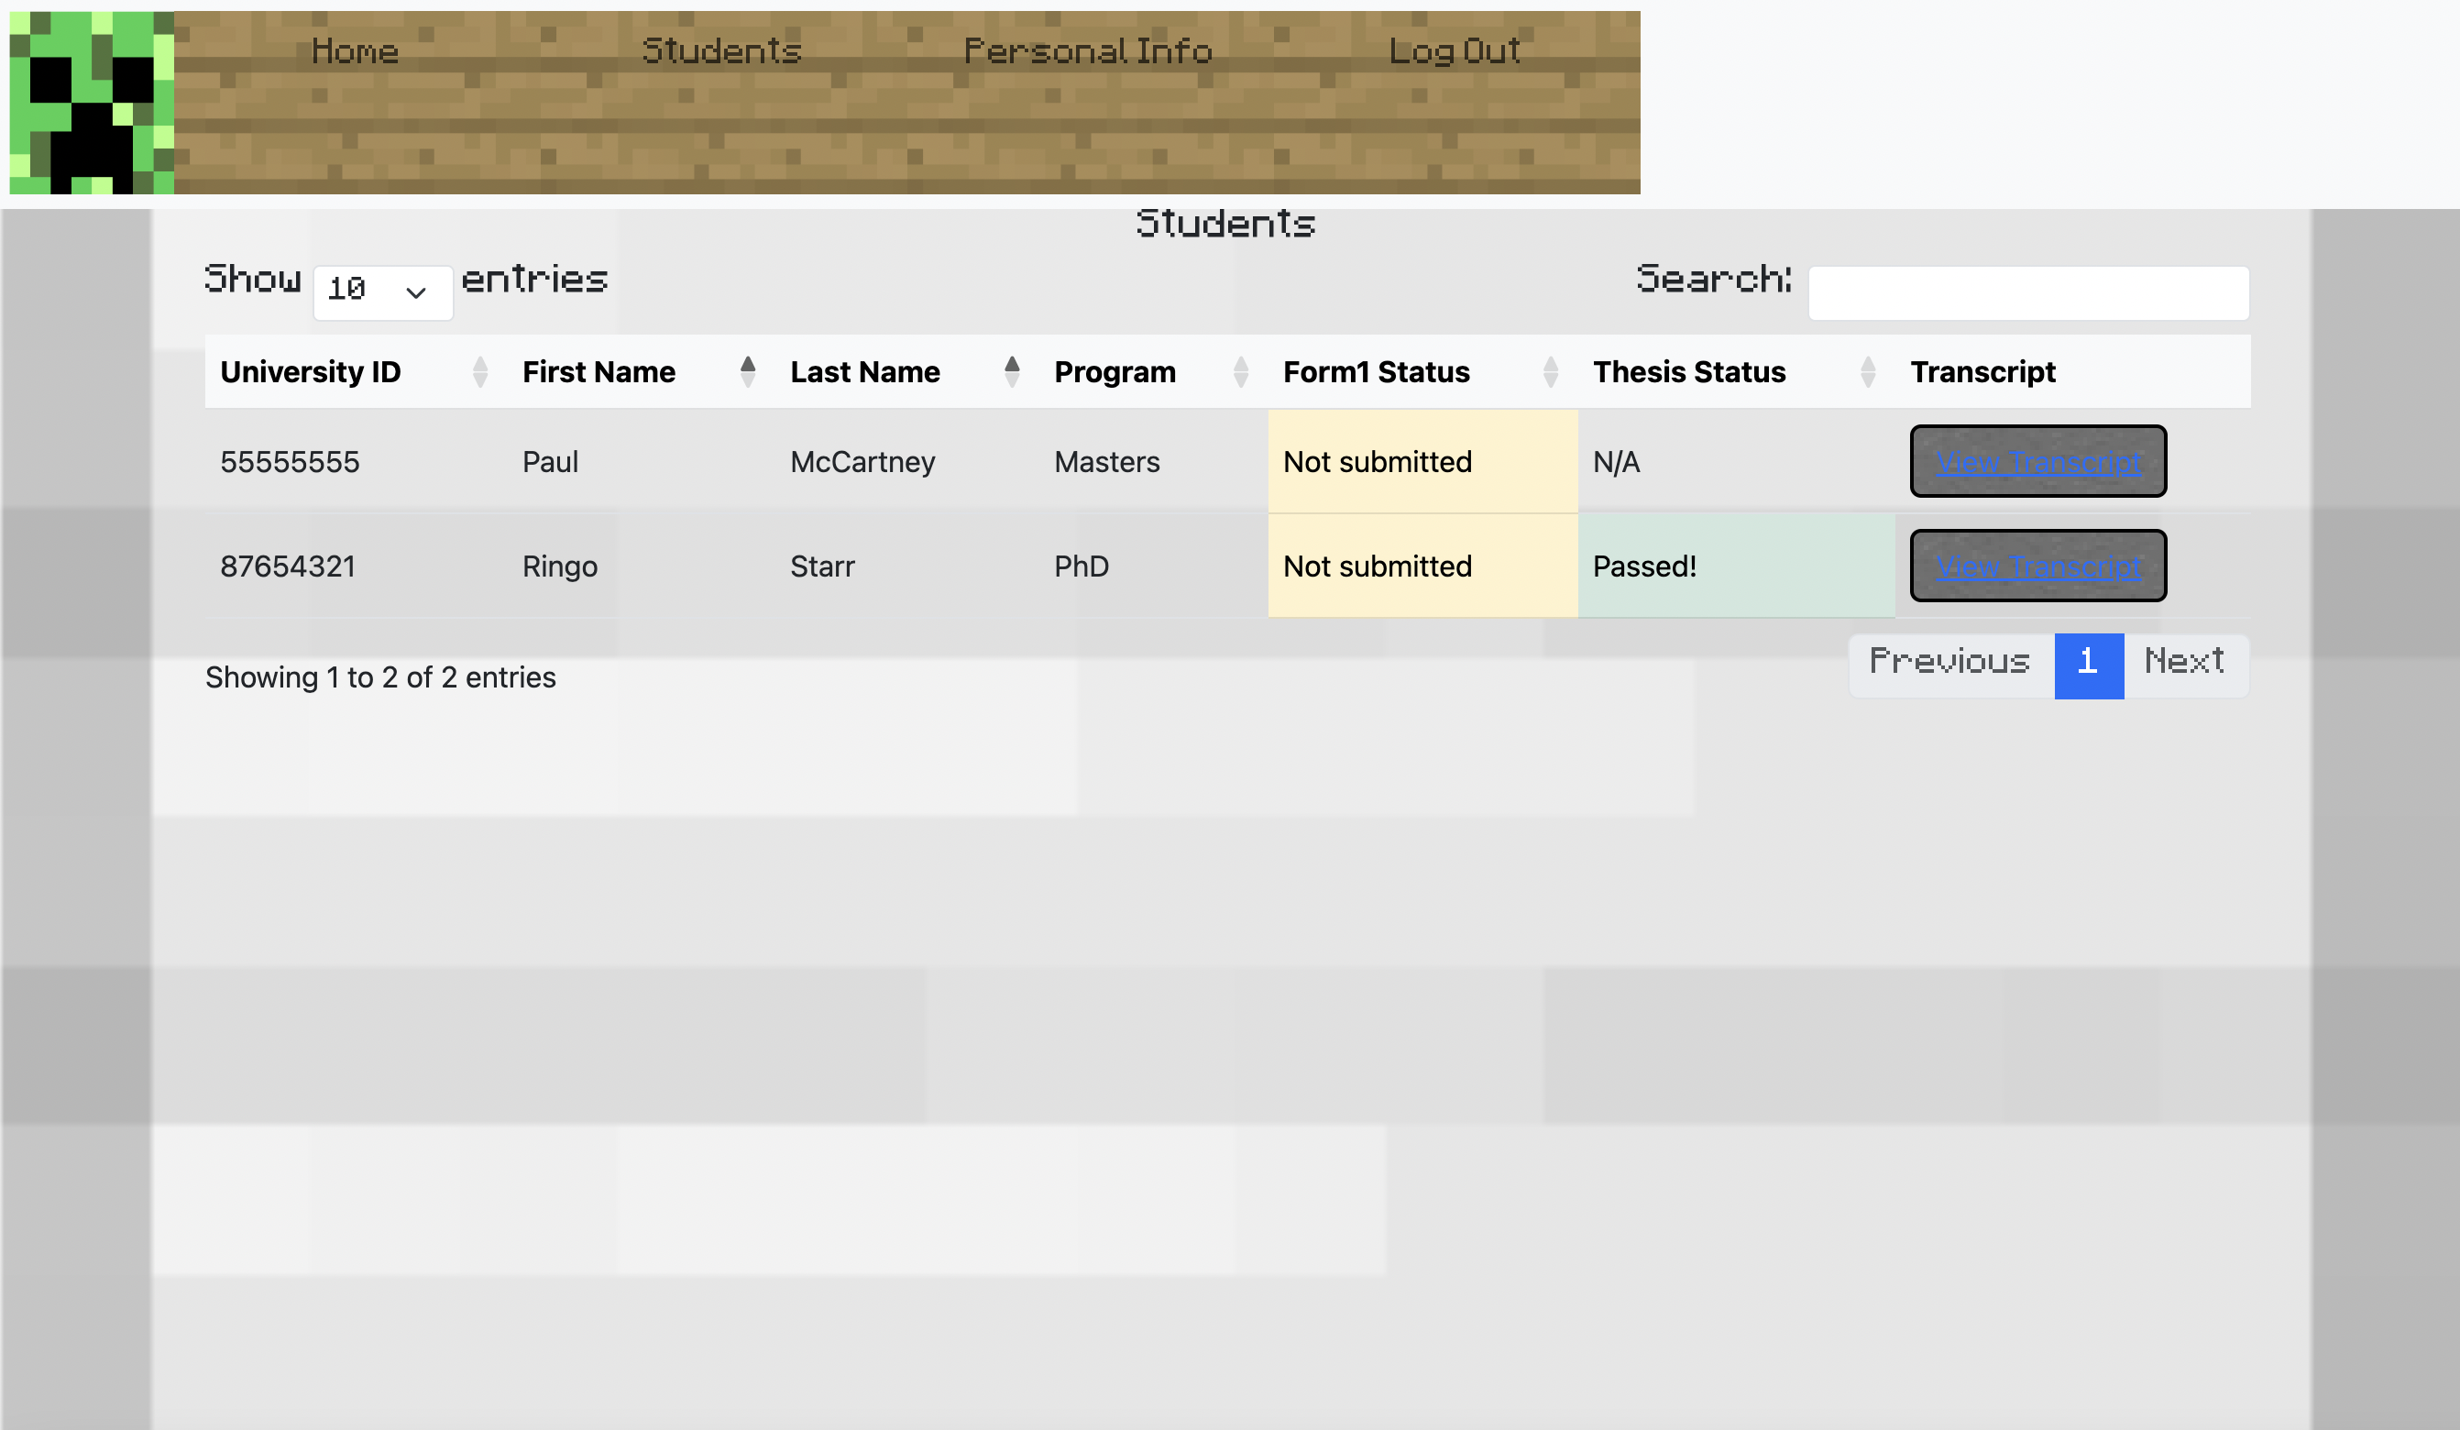Go to the Students menu item
The height and width of the screenshot is (1430, 2460).
[721, 50]
